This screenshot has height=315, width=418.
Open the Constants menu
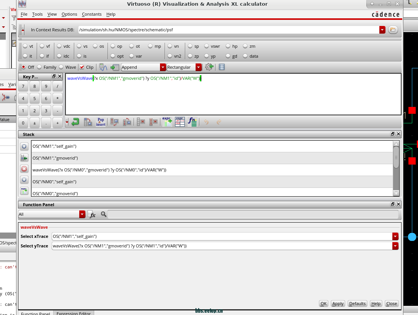click(92, 14)
